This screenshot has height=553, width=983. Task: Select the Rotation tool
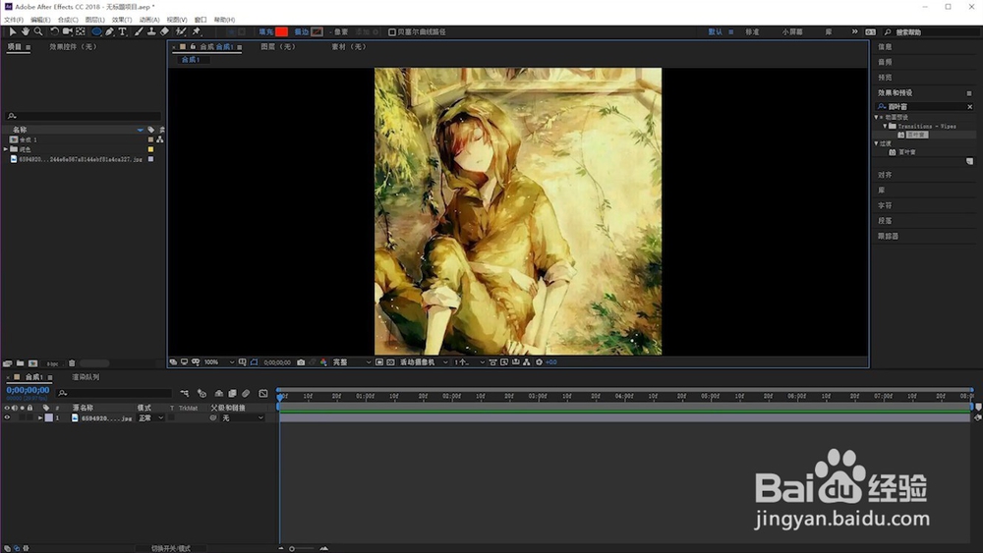click(x=54, y=31)
